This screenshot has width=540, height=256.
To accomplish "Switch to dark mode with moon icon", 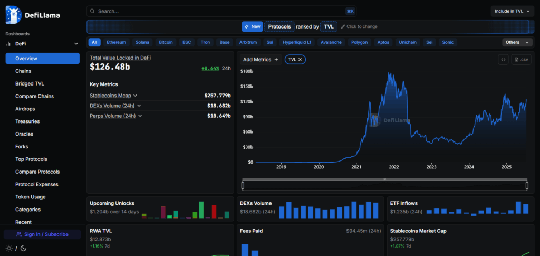I will coord(23,248).
